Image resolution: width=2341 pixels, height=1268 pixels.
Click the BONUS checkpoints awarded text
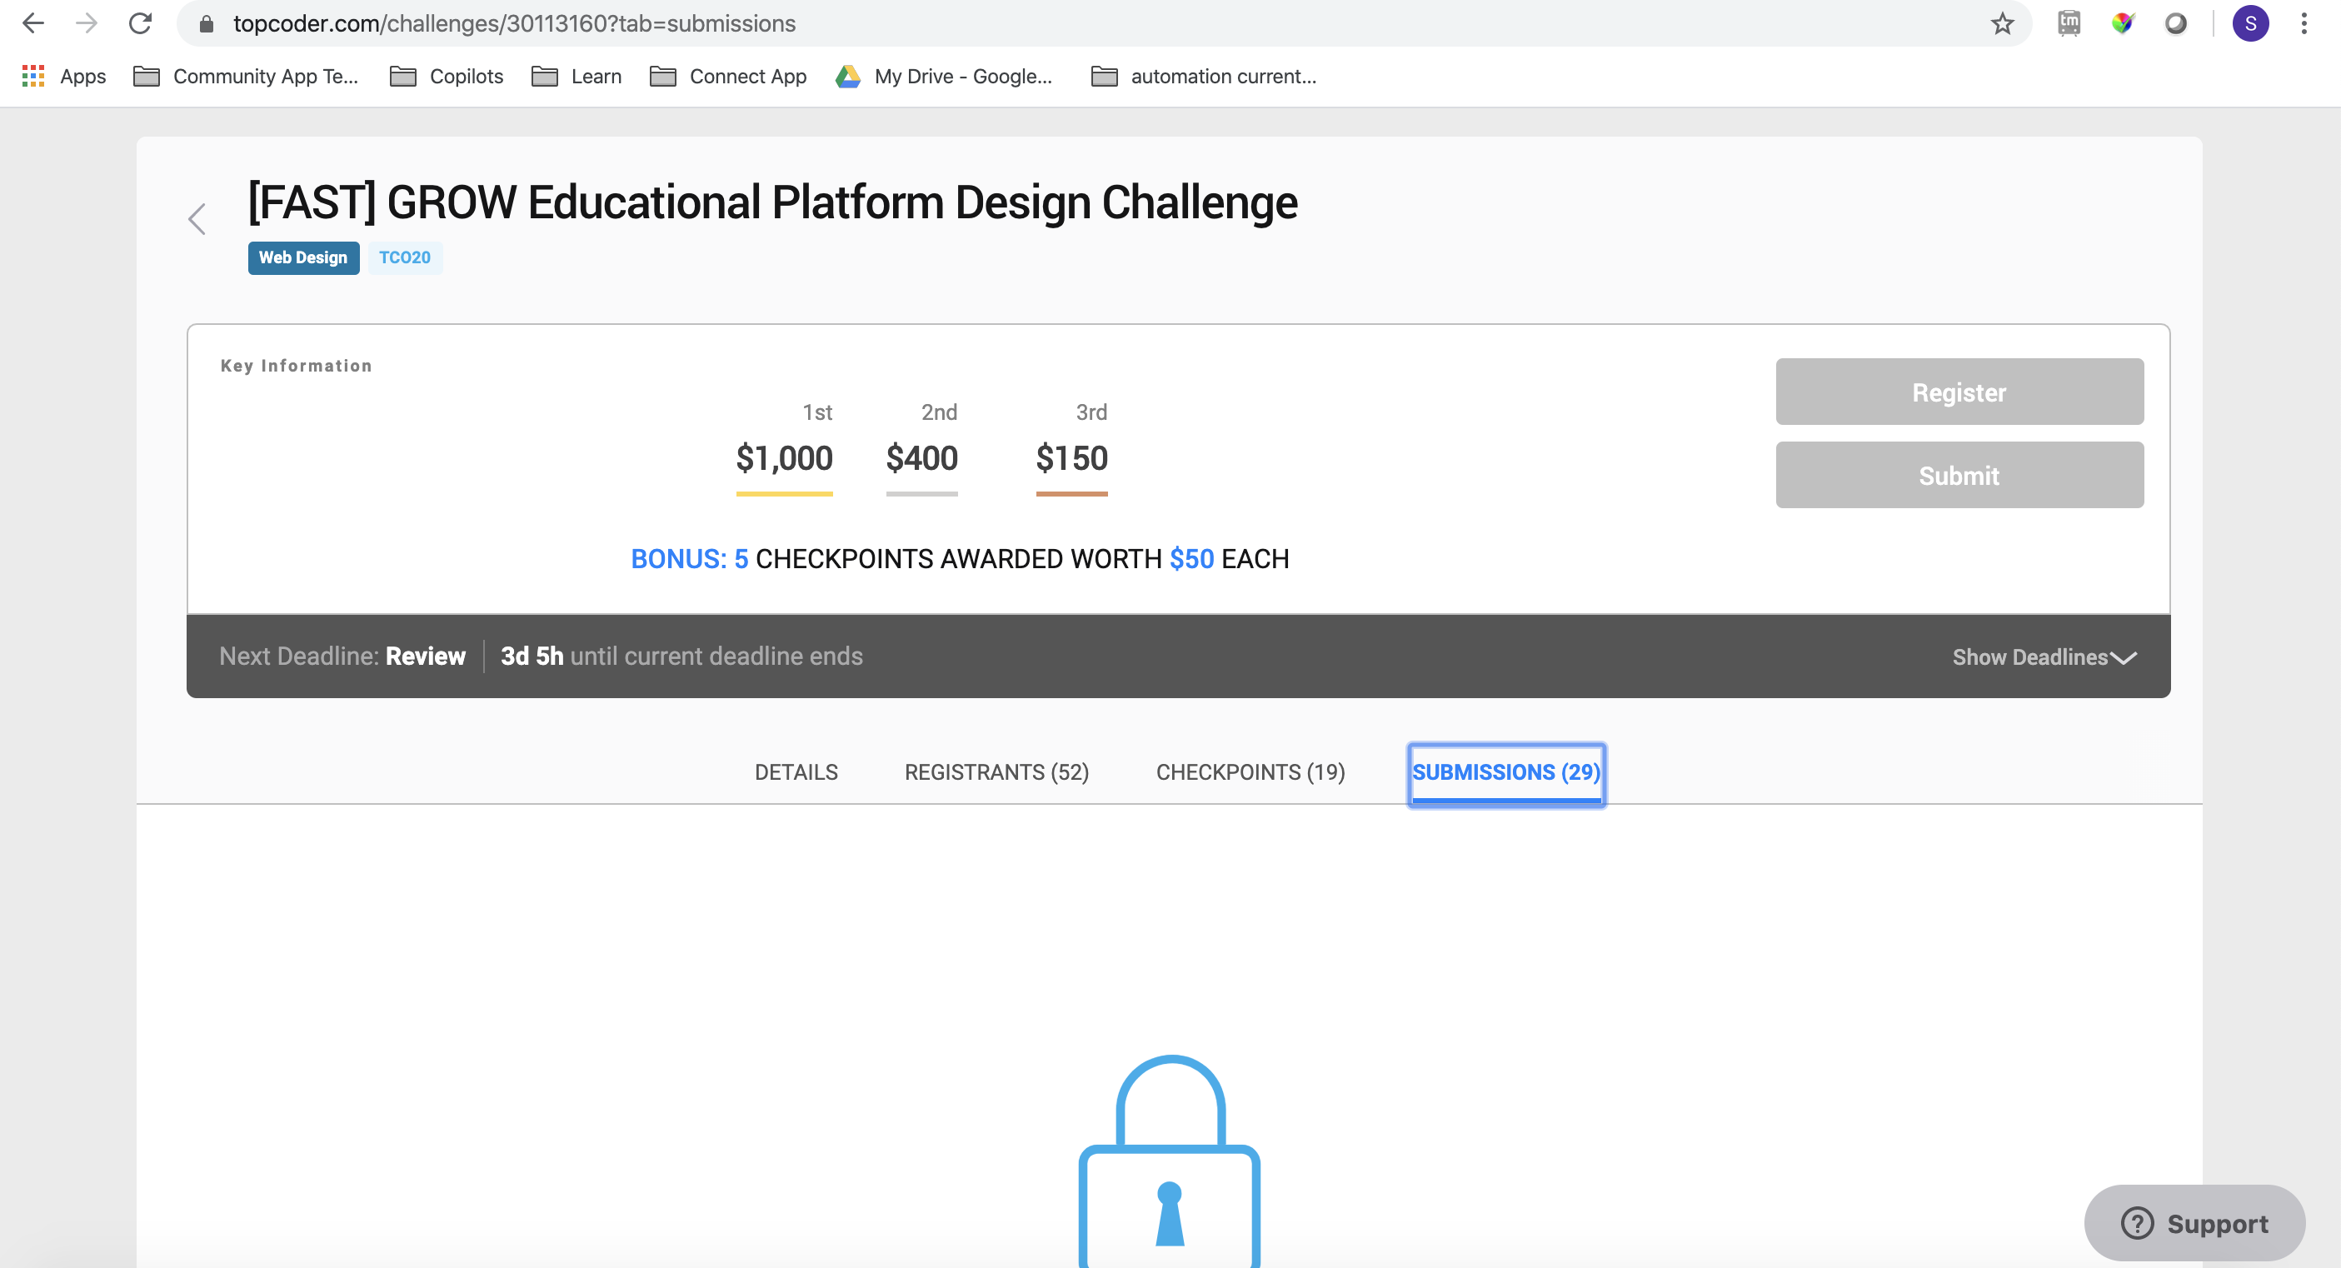960,559
